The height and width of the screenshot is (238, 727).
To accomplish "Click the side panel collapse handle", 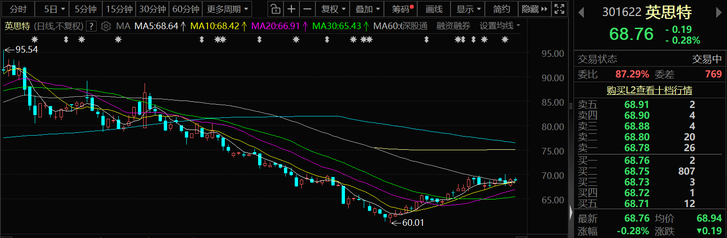I will 571,212.
